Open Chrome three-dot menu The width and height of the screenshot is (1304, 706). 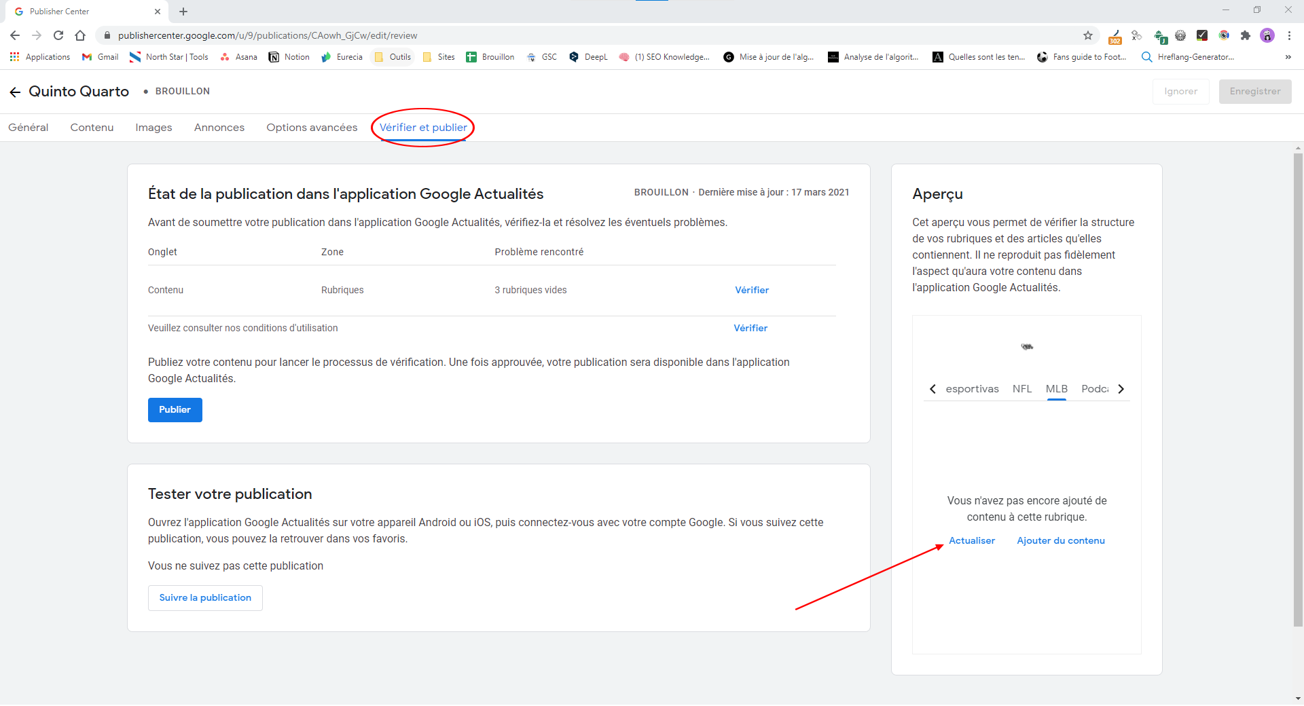click(x=1289, y=35)
